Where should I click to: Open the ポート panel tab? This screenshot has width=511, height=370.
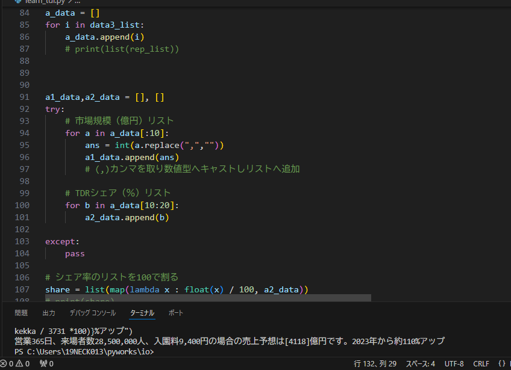tap(176, 313)
